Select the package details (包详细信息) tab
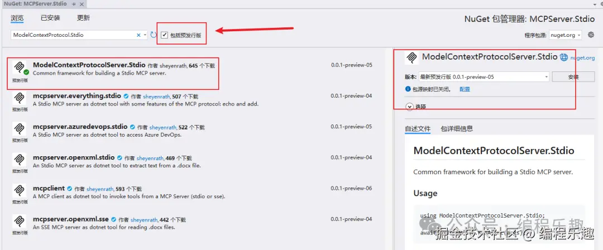 pyautogui.click(x=457, y=128)
